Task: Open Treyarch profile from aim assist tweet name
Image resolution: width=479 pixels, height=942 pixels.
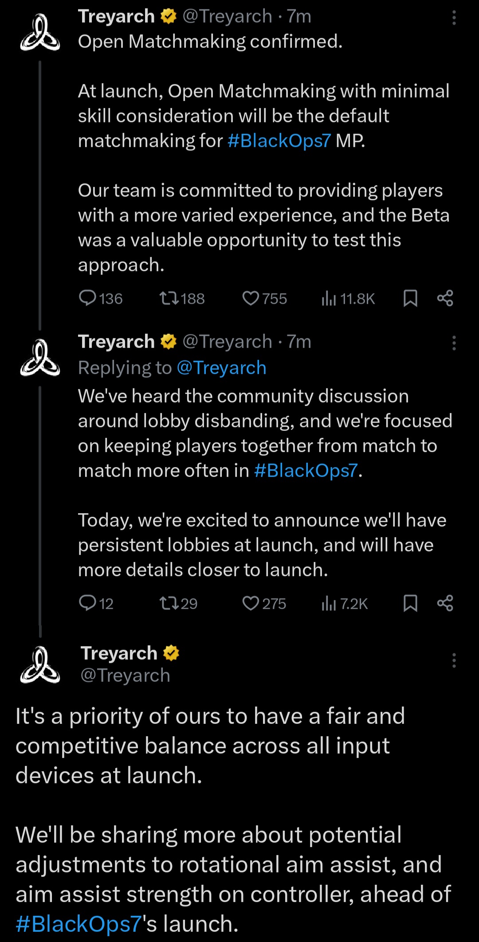Action: point(119,653)
